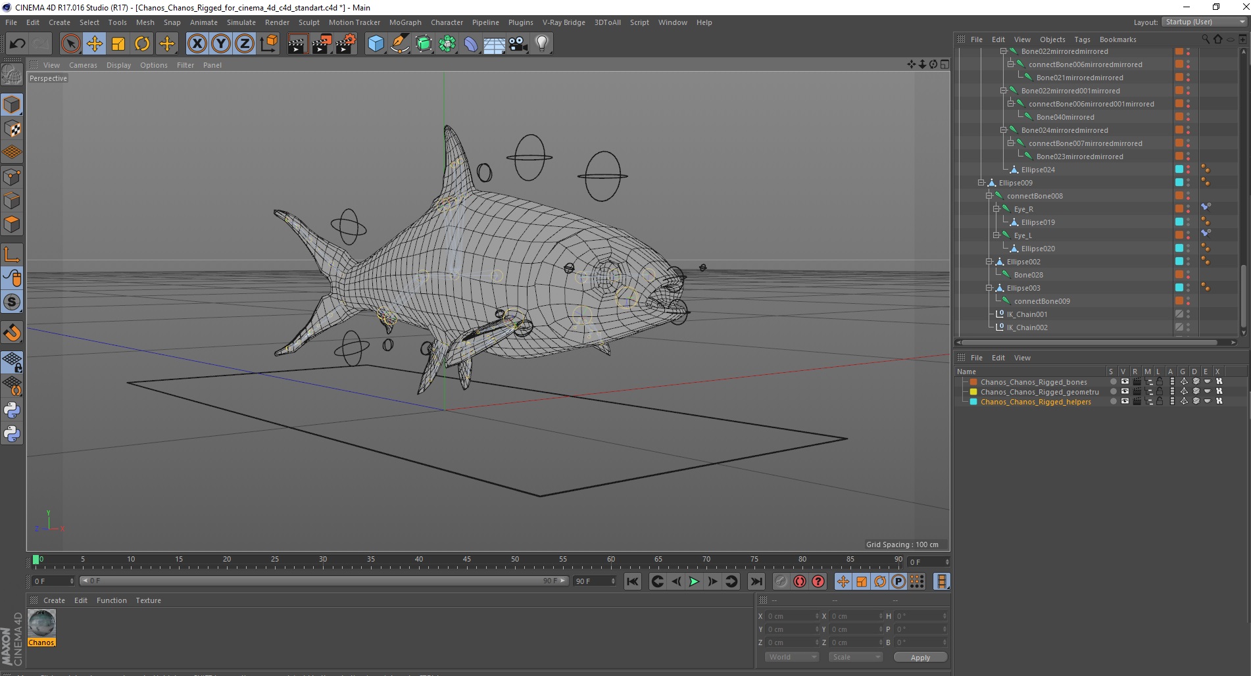Image resolution: width=1251 pixels, height=676 pixels.
Task: Toggle Z axis lock
Action: coord(244,44)
